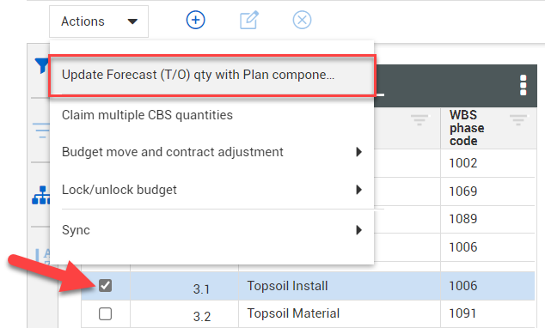Expand the Sync submenu arrow
Screen dimensions: 545x328
tap(359, 230)
